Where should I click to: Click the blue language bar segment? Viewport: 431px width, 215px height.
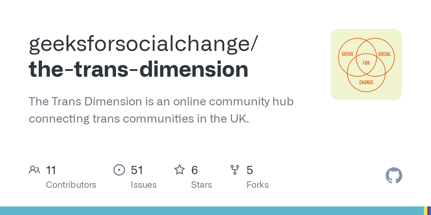[x=211, y=211]
